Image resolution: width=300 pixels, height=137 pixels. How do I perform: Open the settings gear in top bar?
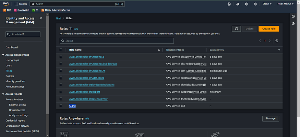[255, 4]
